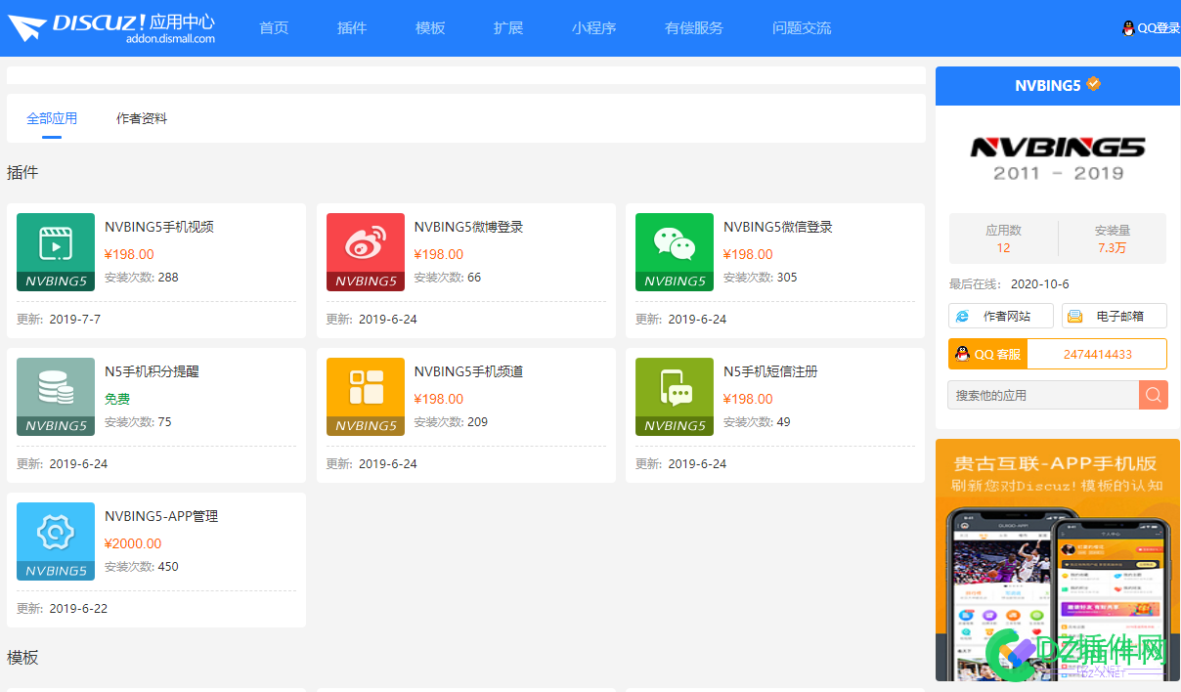Click the ¥2000.00 price text
This screenshot has width=1181, height=692.
pos(133,543)
